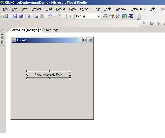The image size is (165, 138).
Task: Open the Build menu
Action: 49,9
